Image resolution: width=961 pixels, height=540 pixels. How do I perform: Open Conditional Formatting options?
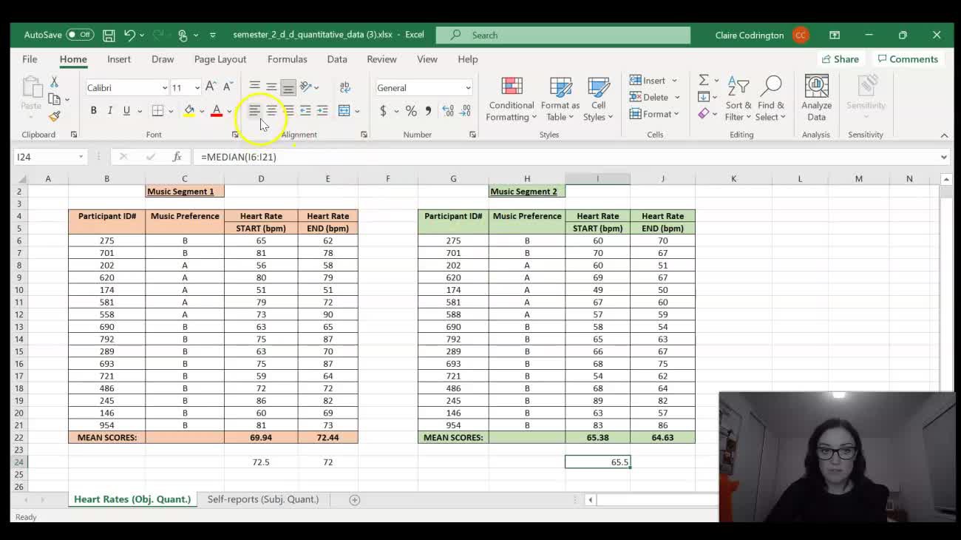(510, 98)
